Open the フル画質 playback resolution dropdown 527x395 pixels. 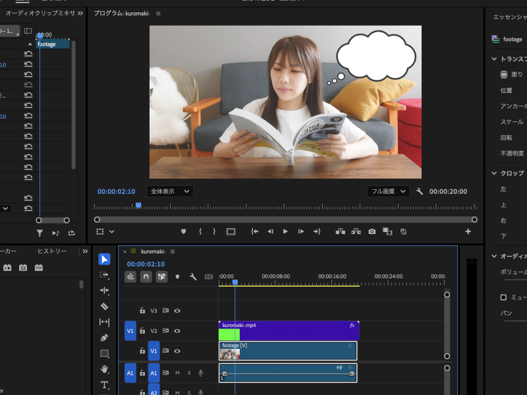[388, 191]
